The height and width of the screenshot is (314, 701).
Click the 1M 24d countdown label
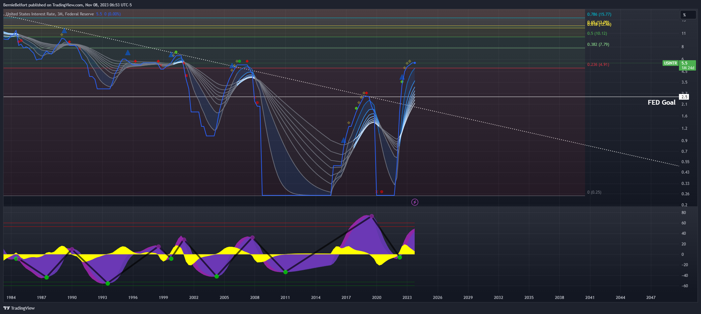[688, 68]
